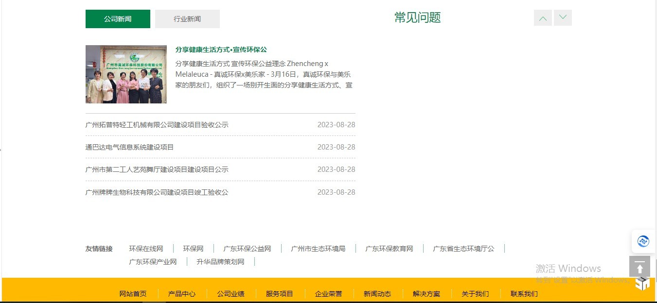
Task: Click the back-to-top arrow icon
Action: (x=639, y=267)
